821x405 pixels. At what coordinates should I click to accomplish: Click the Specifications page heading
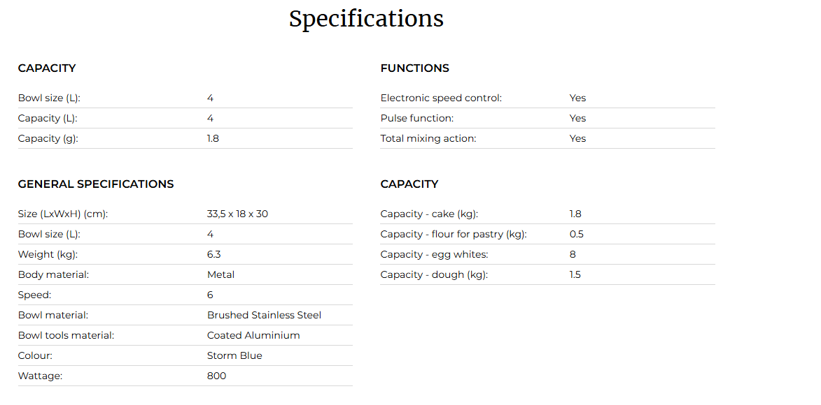[366, 20]
